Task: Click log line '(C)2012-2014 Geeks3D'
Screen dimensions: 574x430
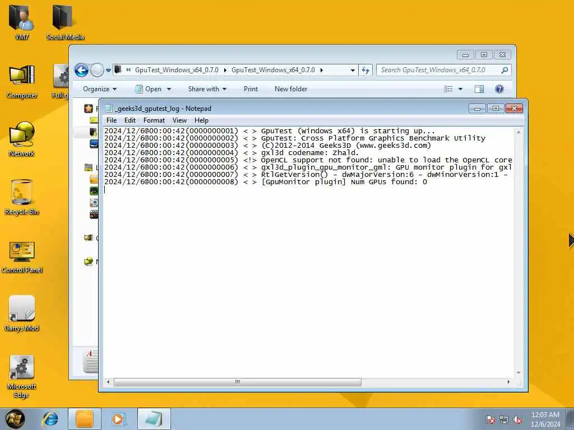Action: click(268, 145)
